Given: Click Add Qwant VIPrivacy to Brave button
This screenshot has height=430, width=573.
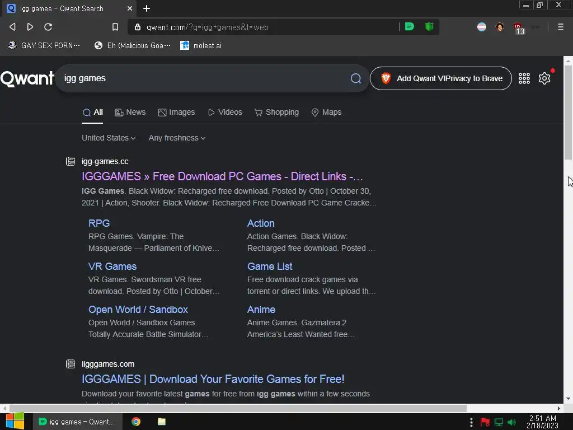Looking at the screenshot, I should [x=441, y=78].
